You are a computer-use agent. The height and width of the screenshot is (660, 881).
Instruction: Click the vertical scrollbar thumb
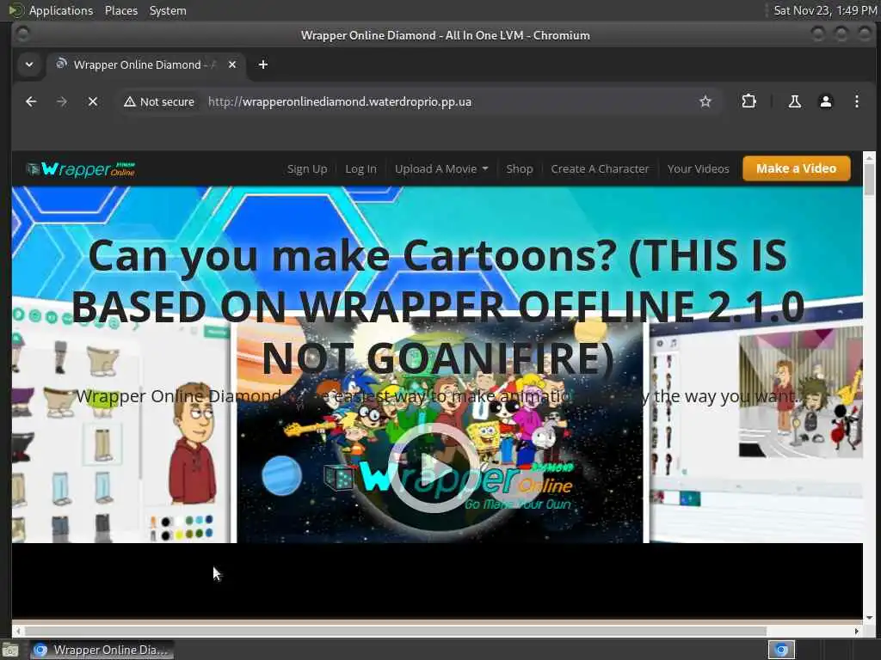coord(869,179)
